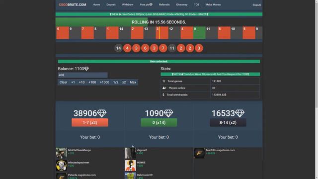Click the star icon beside Total games
This screenshot has height=179, width=318.
pyautogui.click(x=164, y=81)
